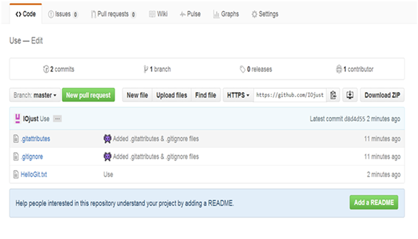
Task: Click the Issues counter badge 0
Action: (x=75, y=15)
